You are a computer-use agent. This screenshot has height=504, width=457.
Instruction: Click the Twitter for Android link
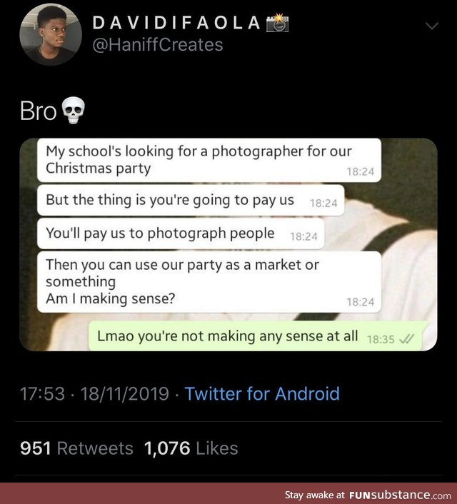coord(262,393)
